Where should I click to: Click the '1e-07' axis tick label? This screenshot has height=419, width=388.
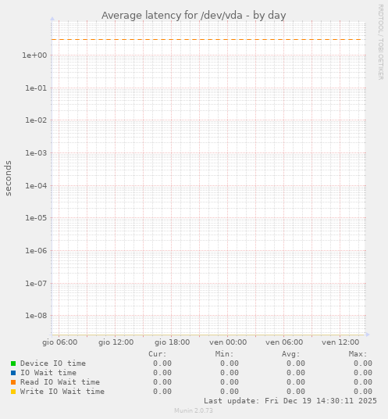tap(36, 283)
